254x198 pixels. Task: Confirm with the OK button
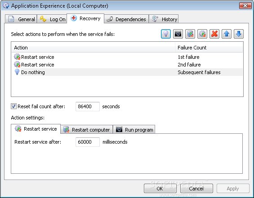point(160,189)
